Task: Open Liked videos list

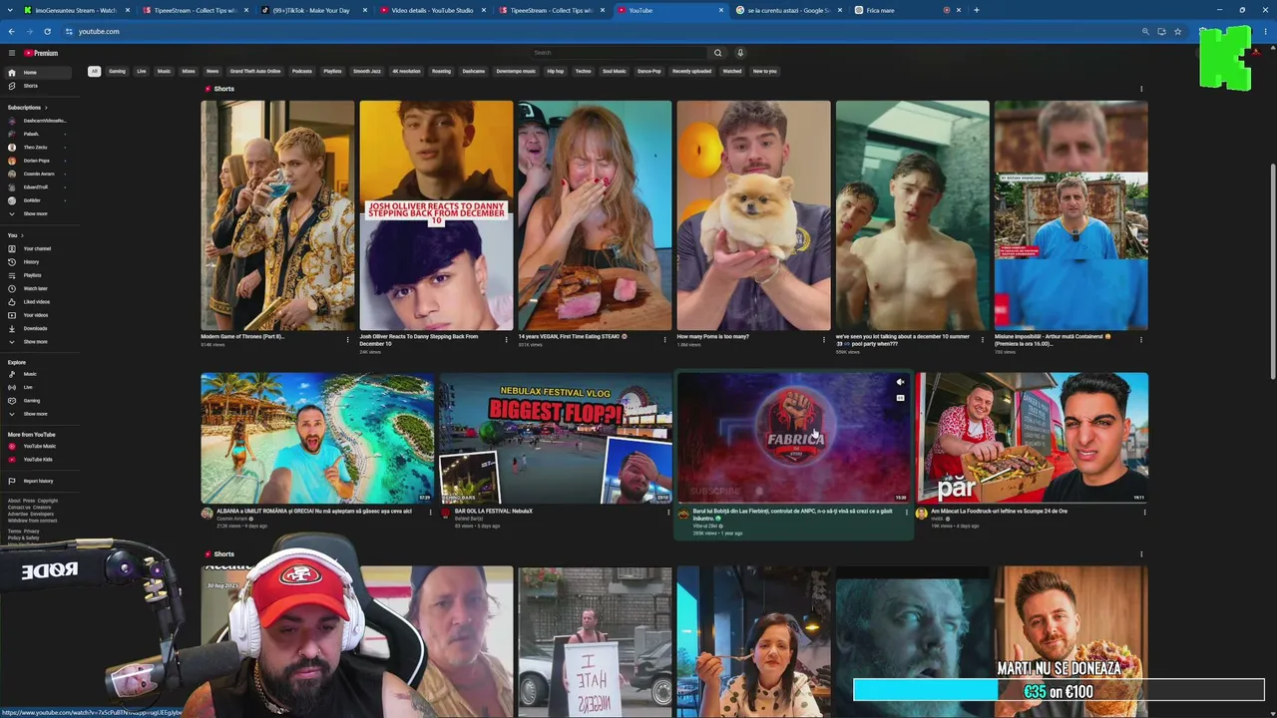Action: pyautogui.click(x=37, y=301)
